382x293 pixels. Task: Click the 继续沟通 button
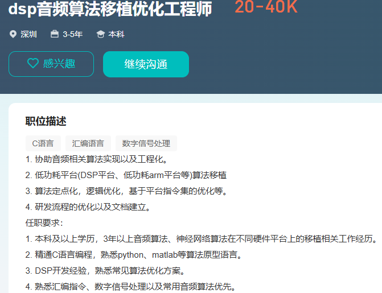coord(146,64)
